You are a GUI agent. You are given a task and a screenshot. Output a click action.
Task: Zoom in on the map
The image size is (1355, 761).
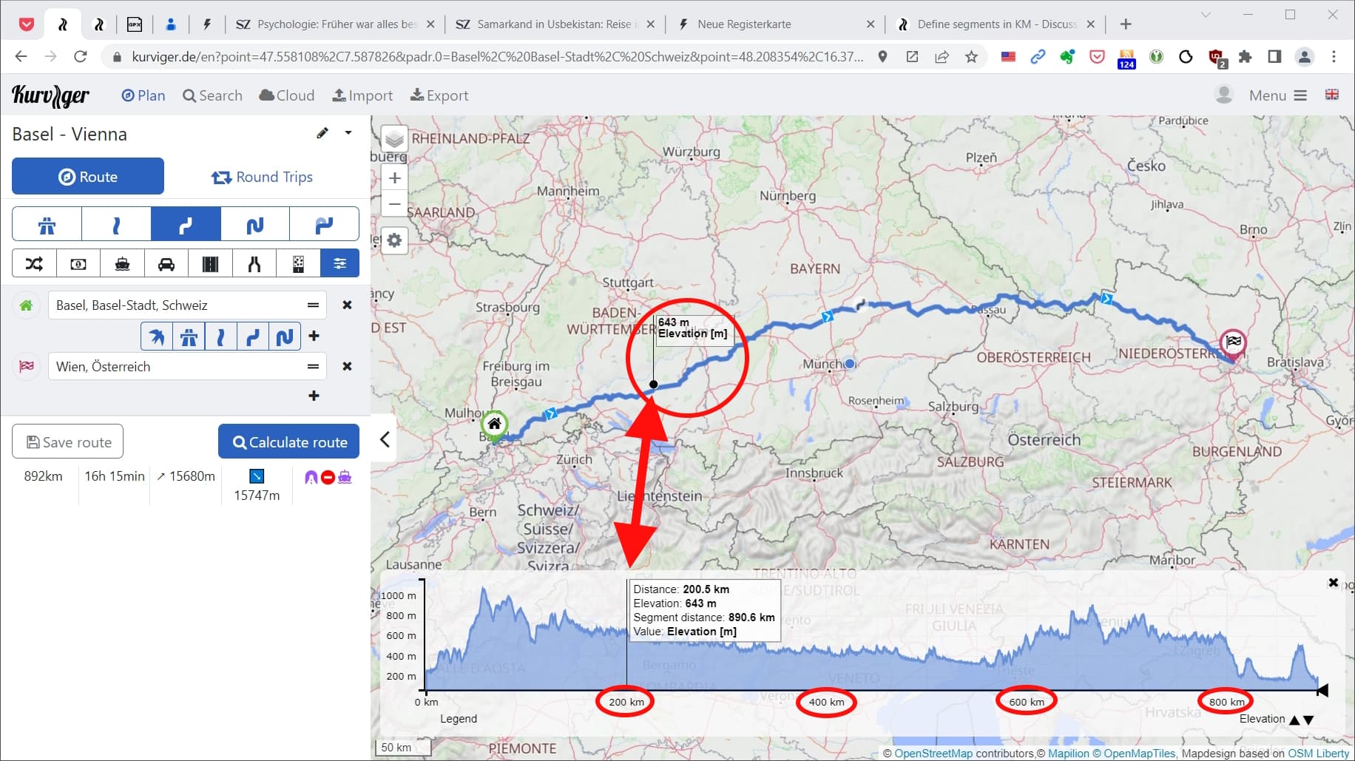pyautogui.click(x=395, y=178)
